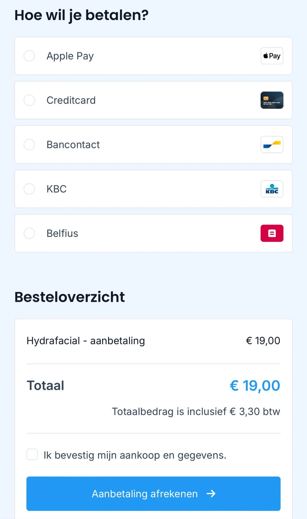Click the arrow on the checkout button
307x519 pixels.
[x=211, y=494]
